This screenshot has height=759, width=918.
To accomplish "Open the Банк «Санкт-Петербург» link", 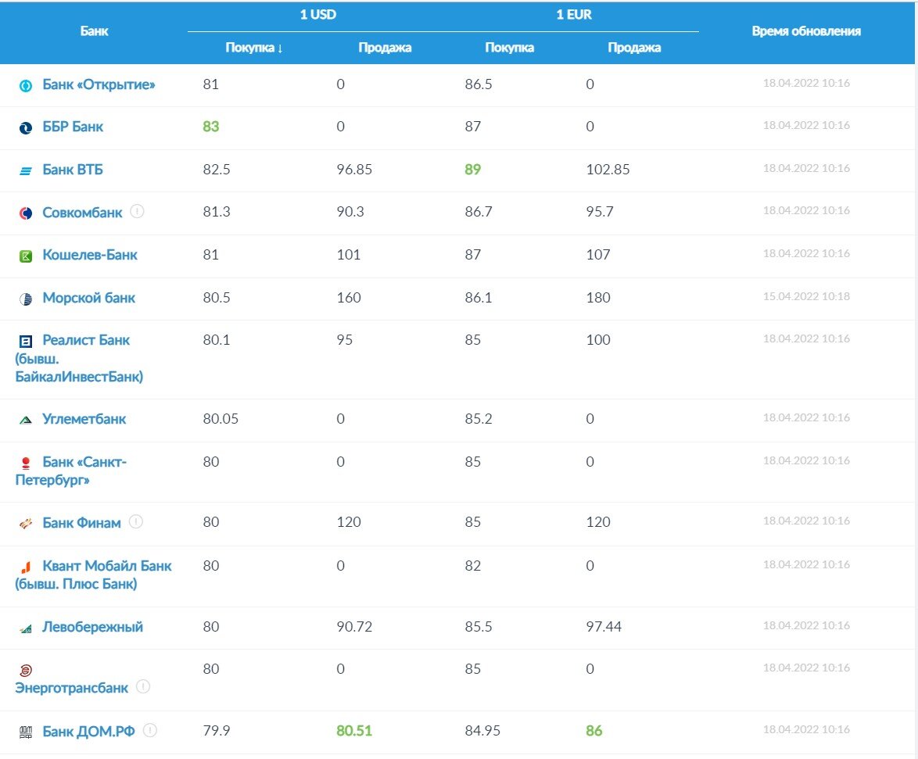I will 71,471.
